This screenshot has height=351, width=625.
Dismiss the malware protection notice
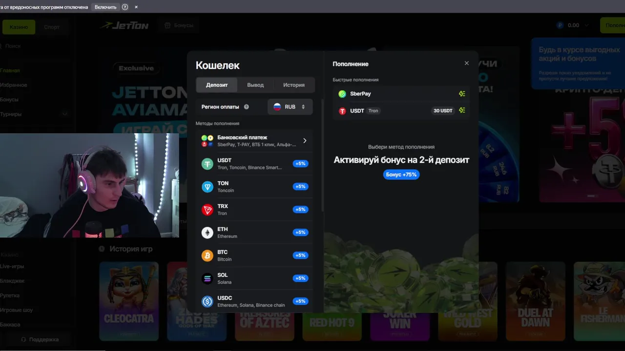pos(136,7)
